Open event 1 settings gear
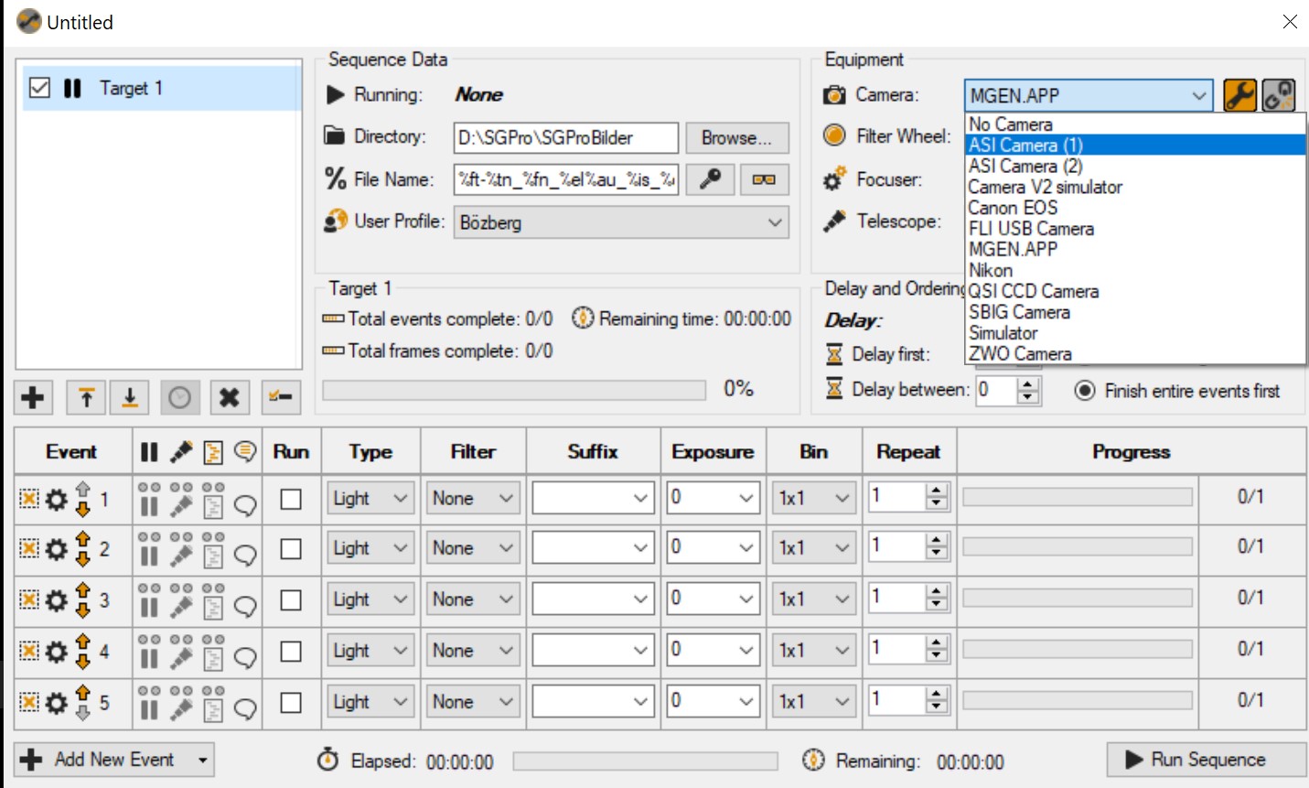Viewport: 1309px width, 788px height. coord(57,500)
